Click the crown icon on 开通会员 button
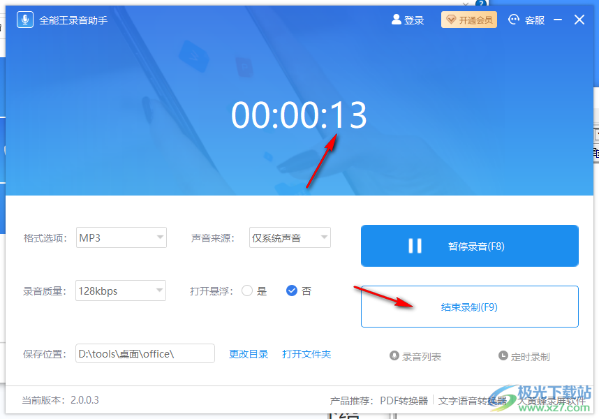Screen dimensions: 599x419 pyautogui.click(x=450, y=20)
